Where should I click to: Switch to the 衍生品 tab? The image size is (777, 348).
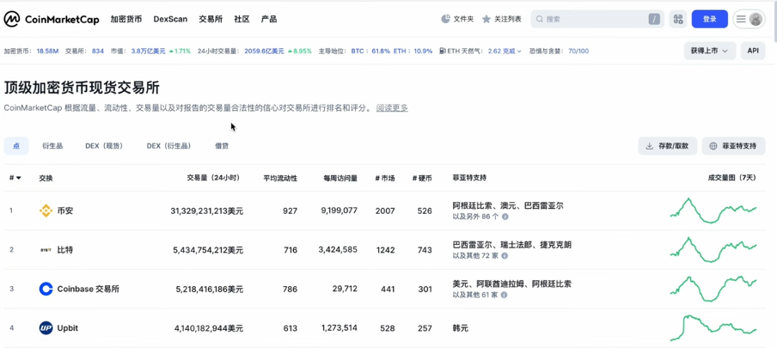pyautogui.click(x=52, y=146)
